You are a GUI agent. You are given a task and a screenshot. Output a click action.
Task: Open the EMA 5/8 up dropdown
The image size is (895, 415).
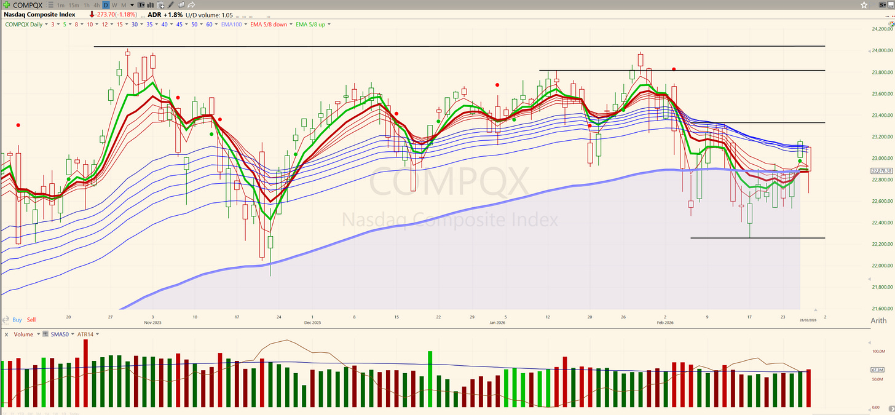[x=329, y=24]
